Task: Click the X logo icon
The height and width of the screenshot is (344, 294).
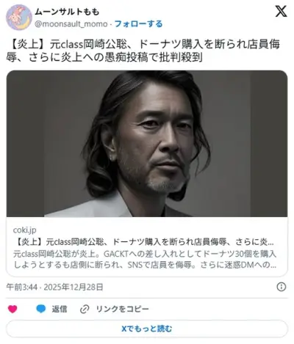Action: point(281,11)
